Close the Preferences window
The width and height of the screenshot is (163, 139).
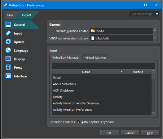[x=156, y=5]
